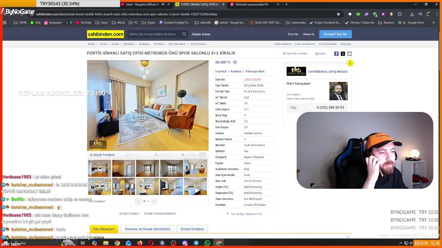
Task: Open Gayrimenkul Satış Masası store link
Action: 327,72
